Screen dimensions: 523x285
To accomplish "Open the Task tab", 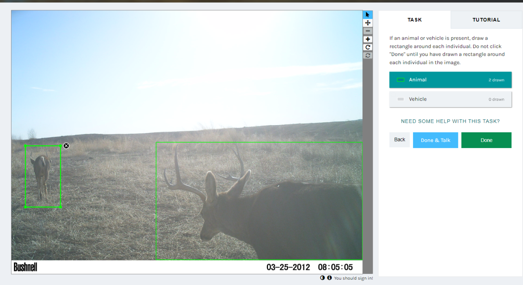I will point(415,20).
